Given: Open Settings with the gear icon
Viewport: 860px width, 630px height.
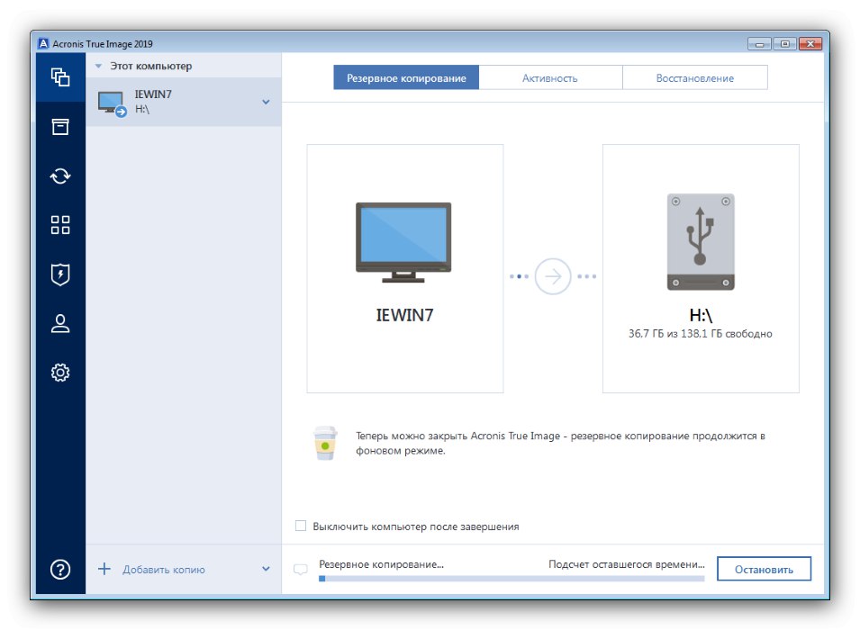Looking at the screenshot, I should pyautogui.click(x=59, y=372).
